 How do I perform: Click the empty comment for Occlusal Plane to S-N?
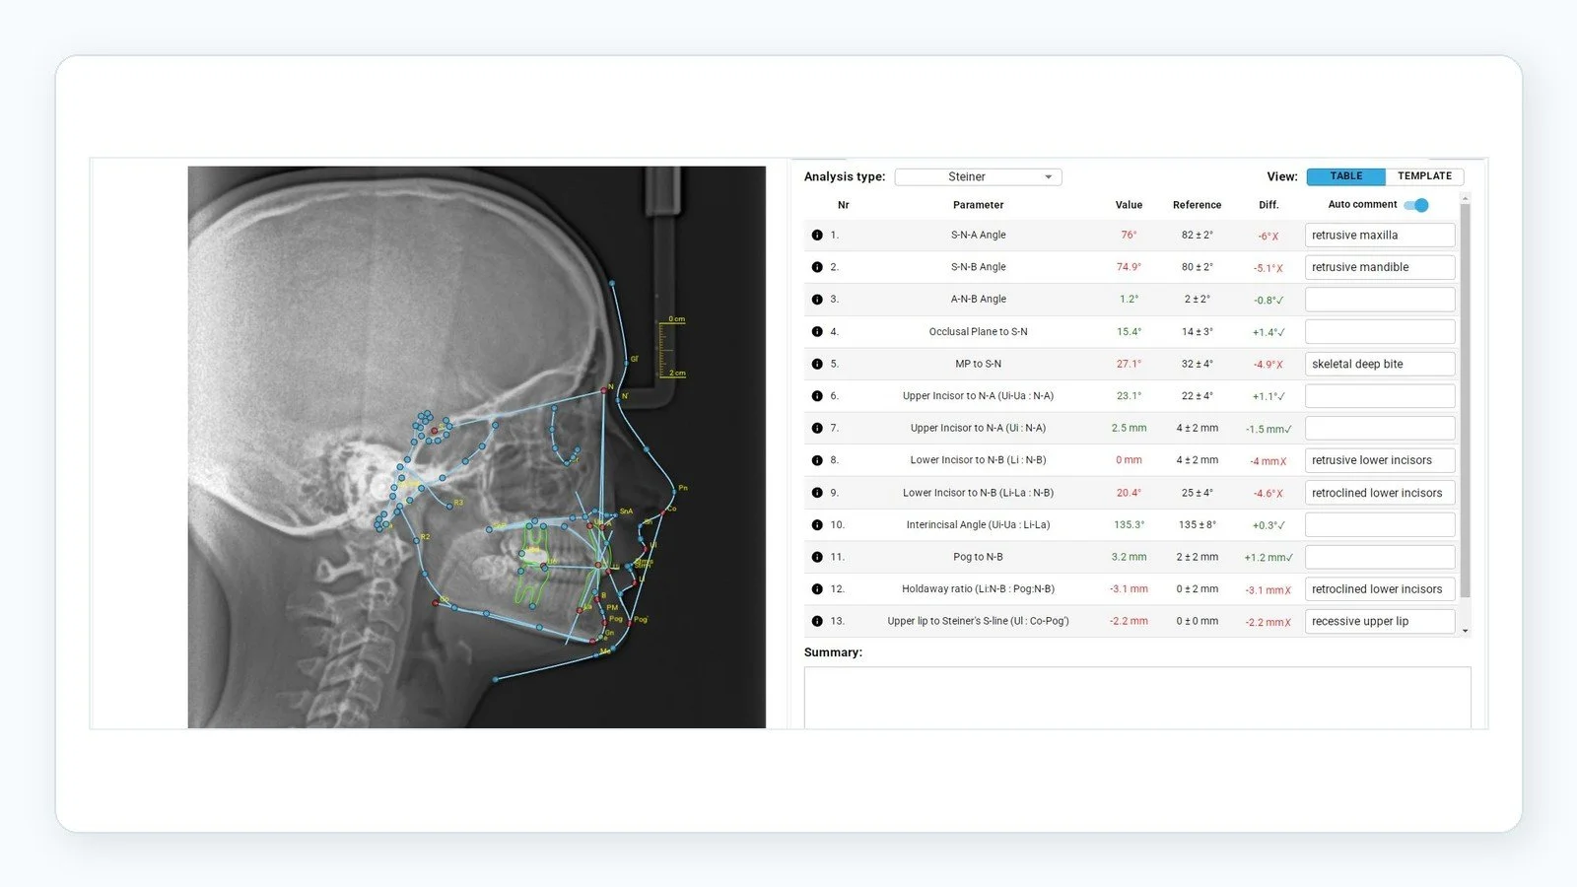pyautogui.click(x=1380, y=332)
